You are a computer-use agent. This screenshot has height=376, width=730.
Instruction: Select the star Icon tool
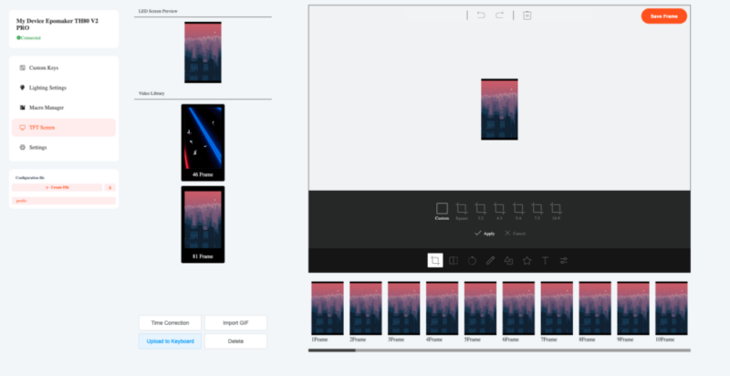tap(527, 260)
